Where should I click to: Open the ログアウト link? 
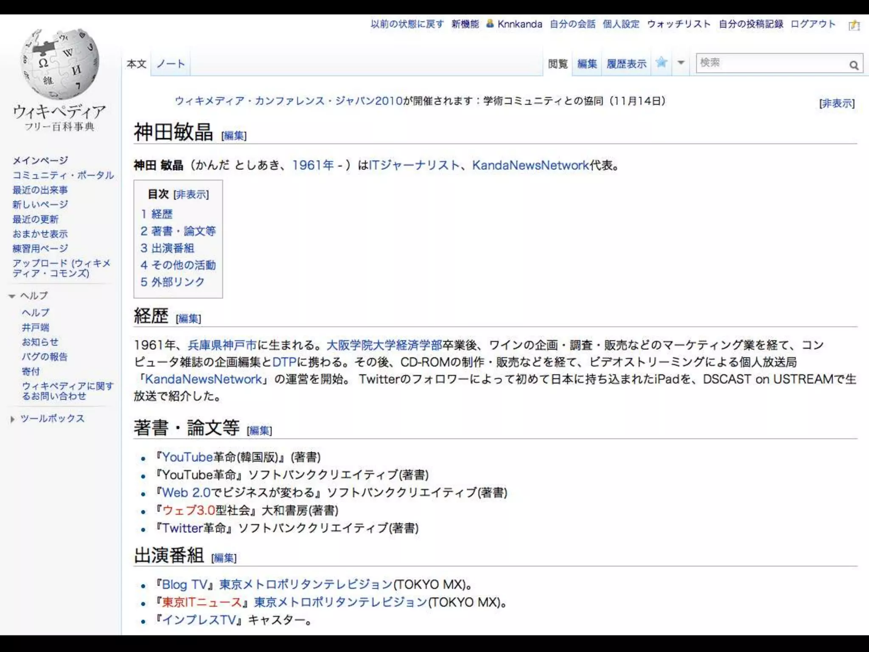(x=813, y=24)
